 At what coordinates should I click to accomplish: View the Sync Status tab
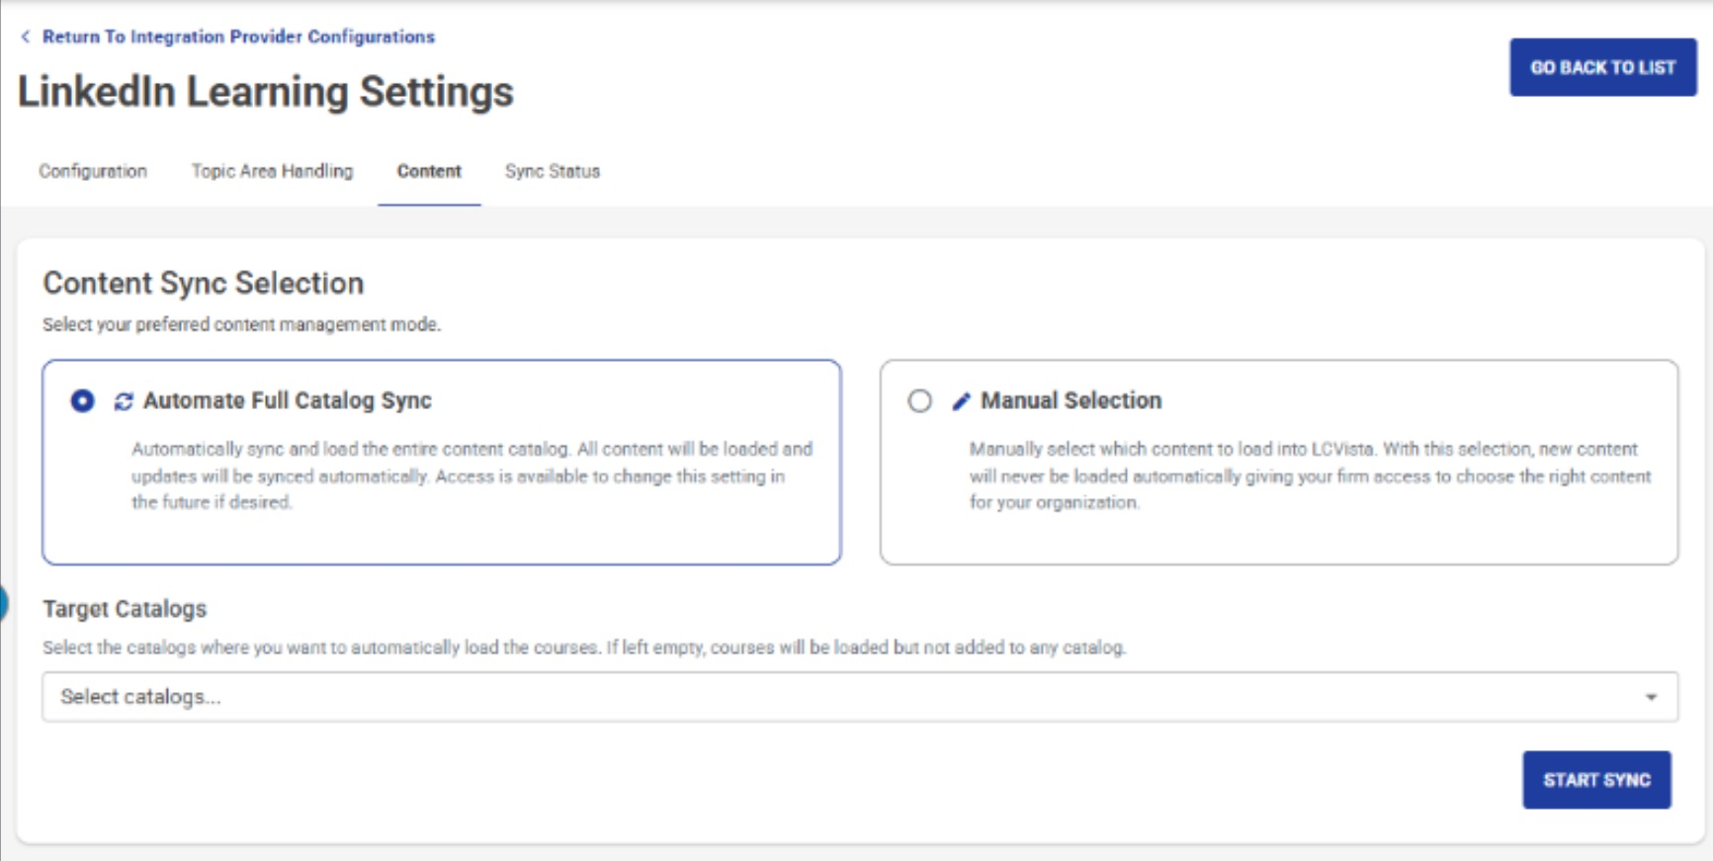553,171
